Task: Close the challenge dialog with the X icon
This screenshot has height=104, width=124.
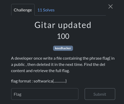Action: [x=111, y=6]
